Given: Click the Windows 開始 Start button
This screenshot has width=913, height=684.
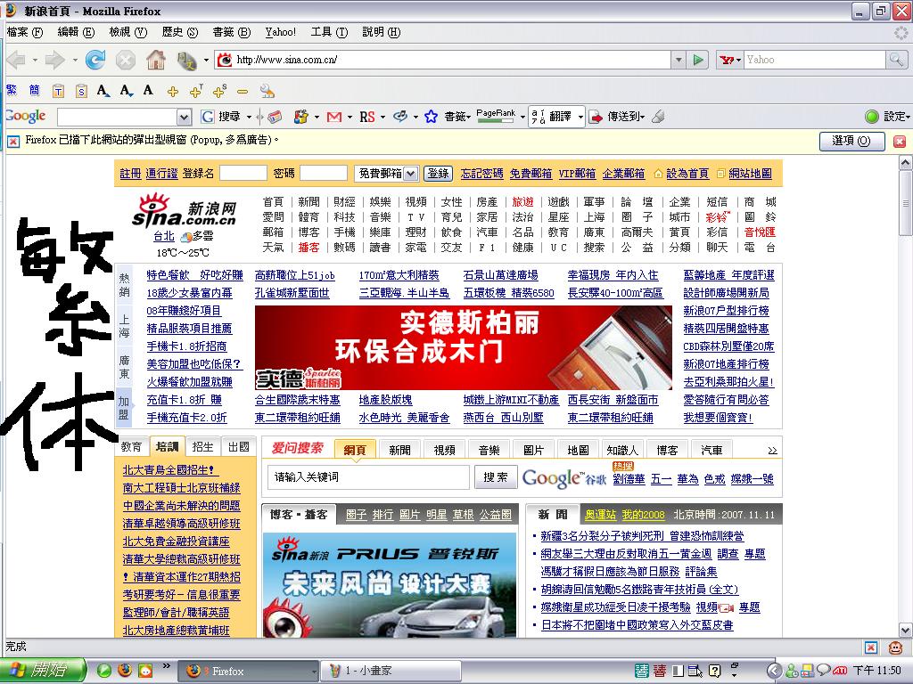Looking at the screenshot, I should click(43, 671).
